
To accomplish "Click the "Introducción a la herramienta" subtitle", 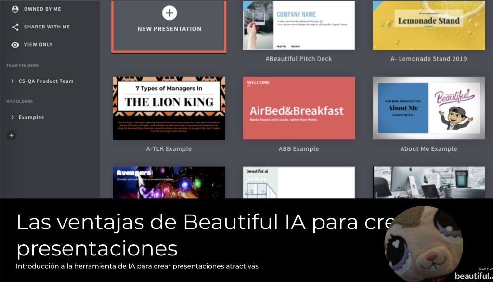I will 137,266.
